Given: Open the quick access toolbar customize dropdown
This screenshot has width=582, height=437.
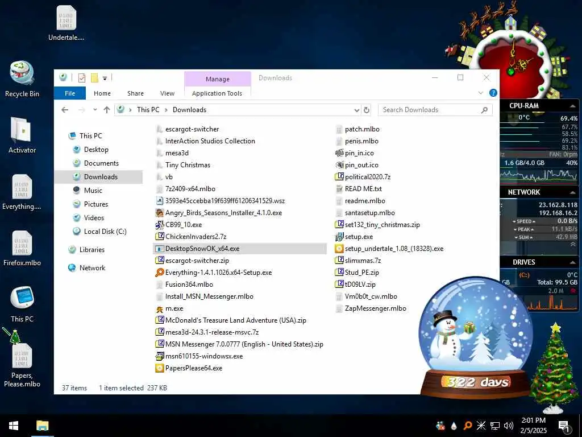Looking at the screenshot, I should click(105, 79).
